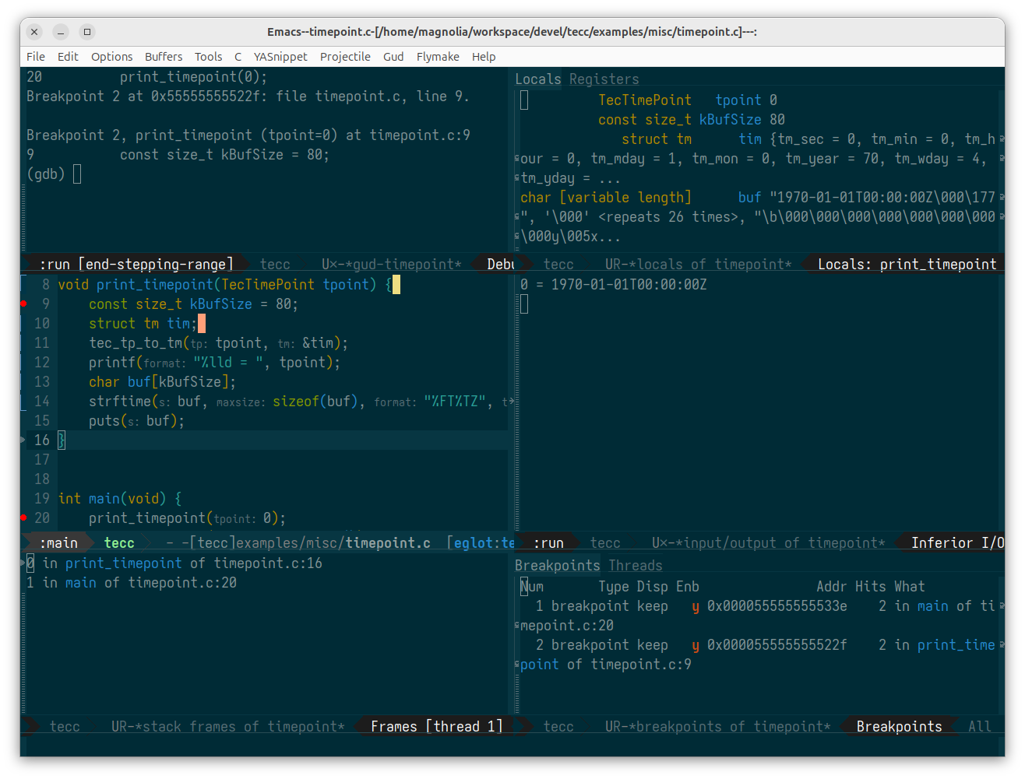Open the Edit menu
This screenshot has width=1025, height=779.
(68, 57)
